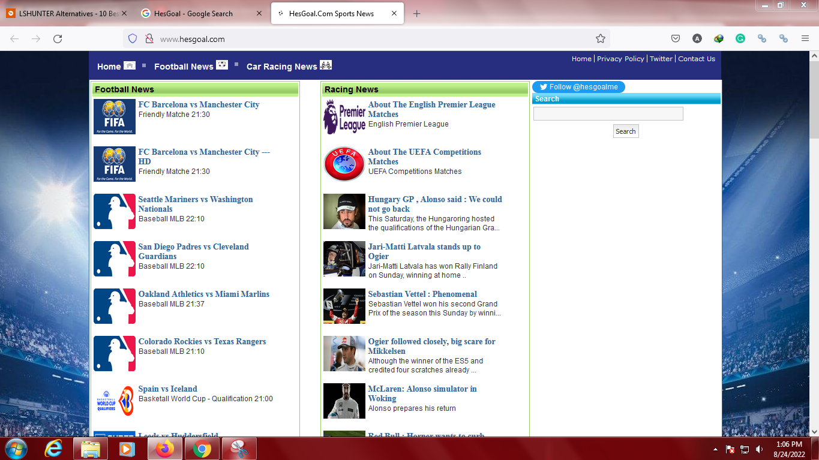Click the green Grammarly extension icon
Image resolution: width=819 pixels, height=460 pixels.
740,38
